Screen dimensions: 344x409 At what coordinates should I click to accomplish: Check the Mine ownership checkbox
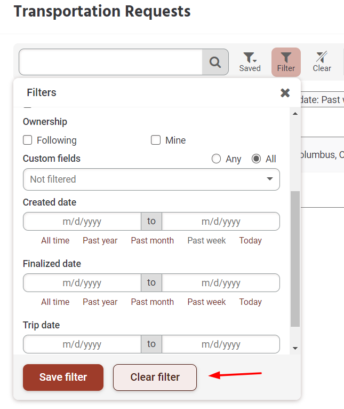coord(156,140)
